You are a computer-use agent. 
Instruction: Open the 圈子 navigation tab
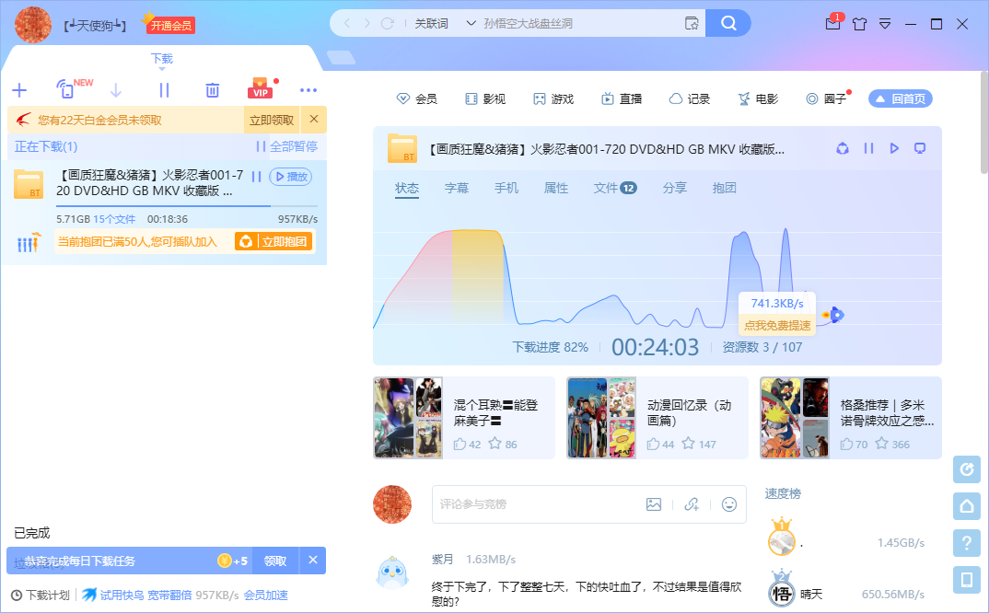[828, 99]
